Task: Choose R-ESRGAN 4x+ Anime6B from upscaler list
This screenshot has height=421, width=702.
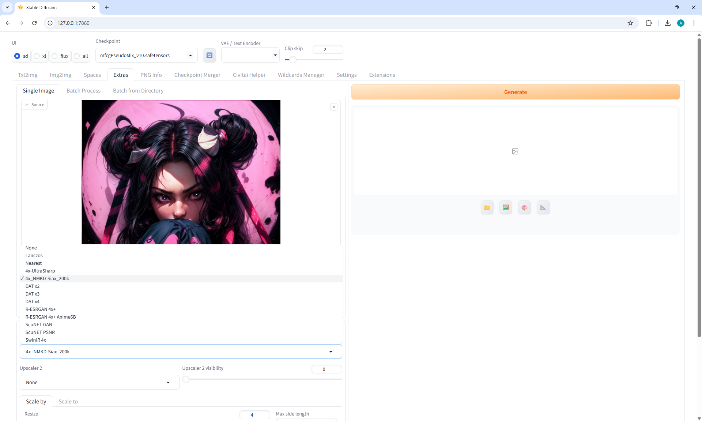Action: tap(50, 317)
